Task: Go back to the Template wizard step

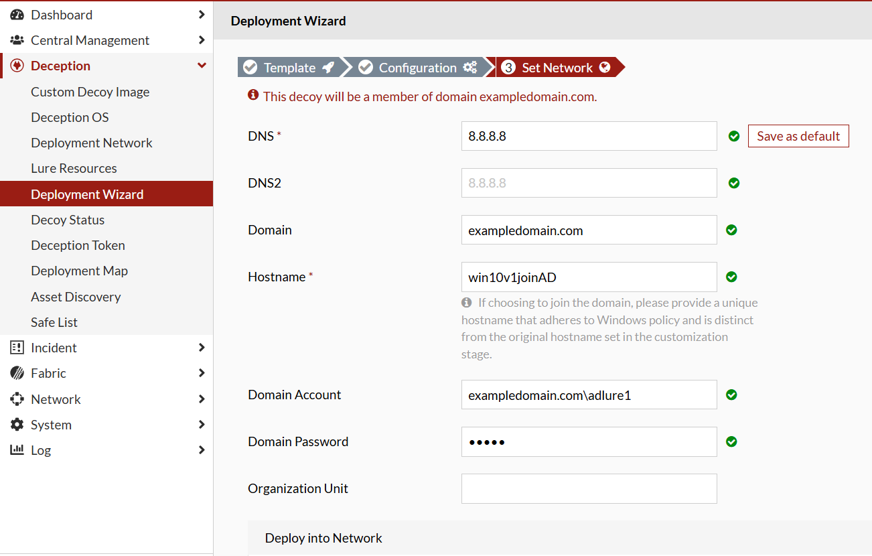Action: click(289, 68)
